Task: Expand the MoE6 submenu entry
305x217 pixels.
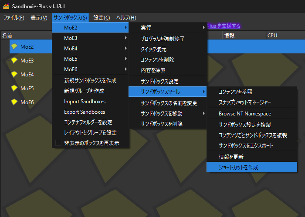Action: tap(90, 69)
